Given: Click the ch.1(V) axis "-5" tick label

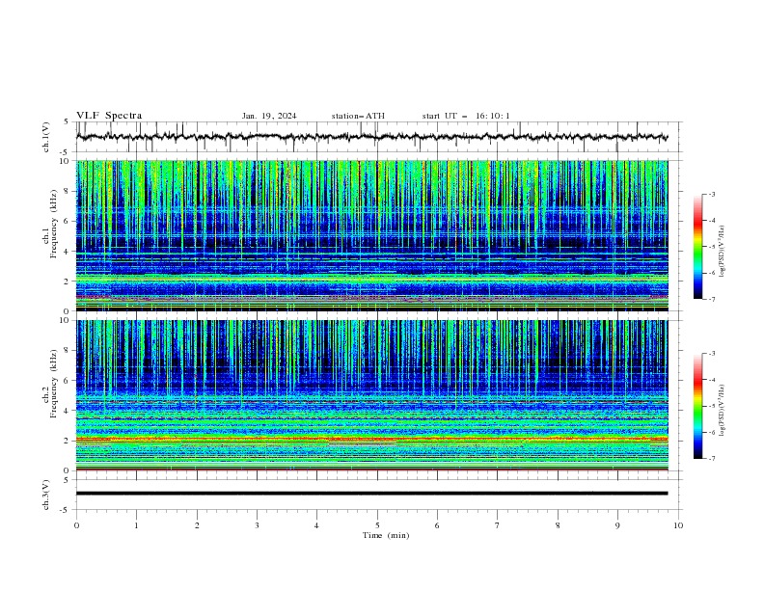Looking at the screenshot, I should tap(66, 152).
